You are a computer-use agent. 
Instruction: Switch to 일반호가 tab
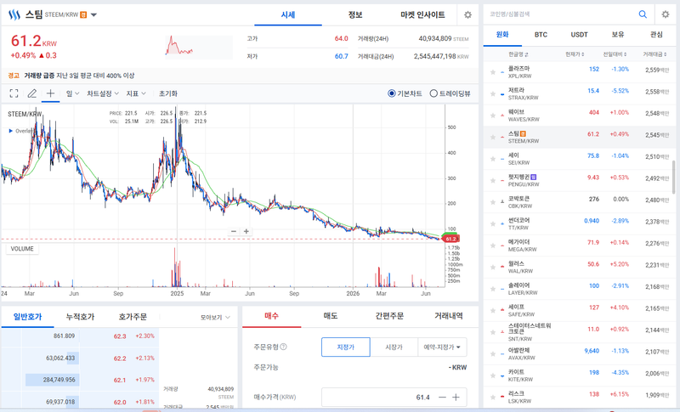(x=27, y=317)
